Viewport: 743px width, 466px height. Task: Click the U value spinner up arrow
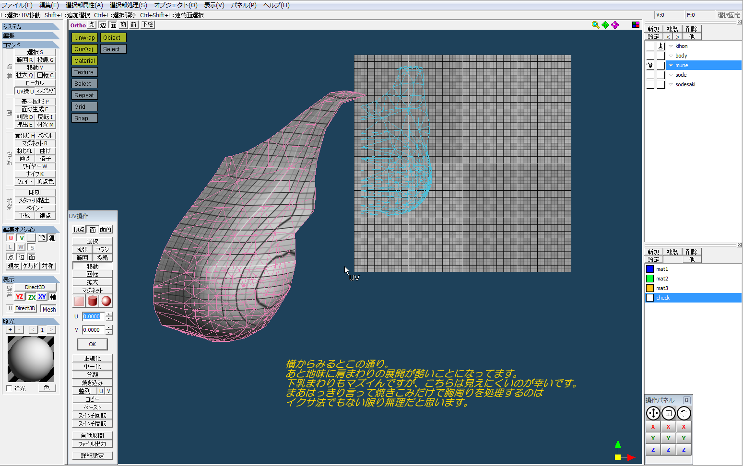pos(109,314)
